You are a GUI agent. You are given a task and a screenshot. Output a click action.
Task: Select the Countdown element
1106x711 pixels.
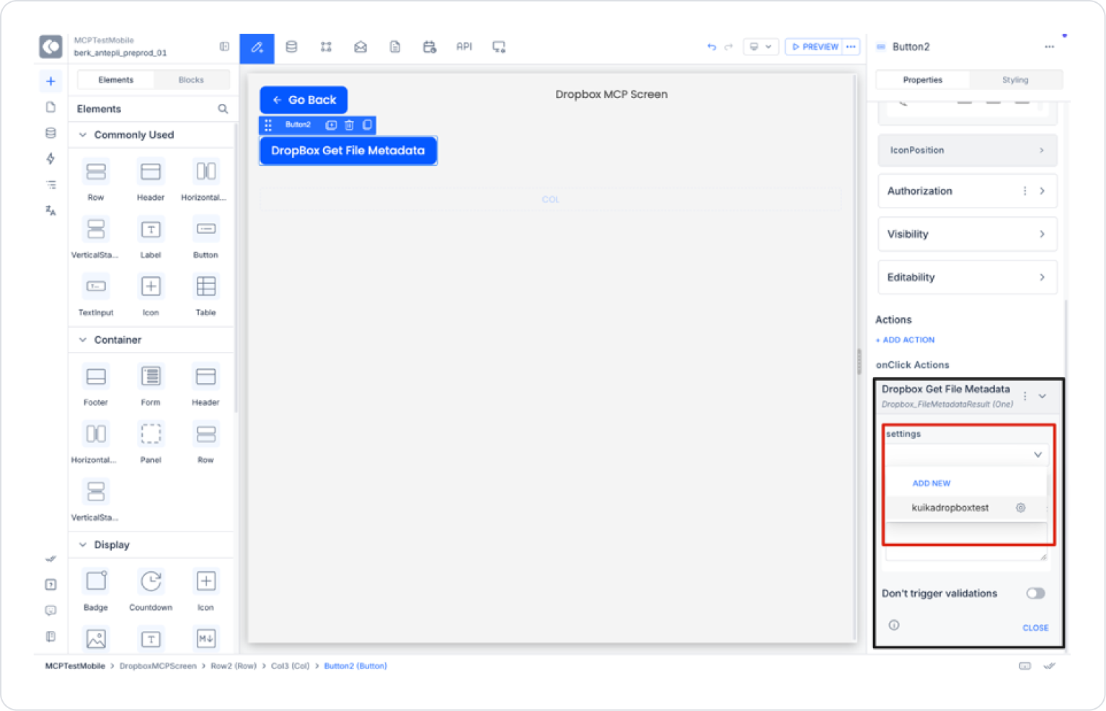coord(151,589)
